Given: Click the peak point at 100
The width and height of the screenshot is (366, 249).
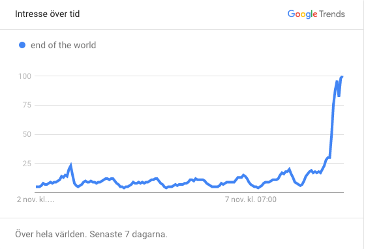Looking at the screenshot, I should coord(342,77).
